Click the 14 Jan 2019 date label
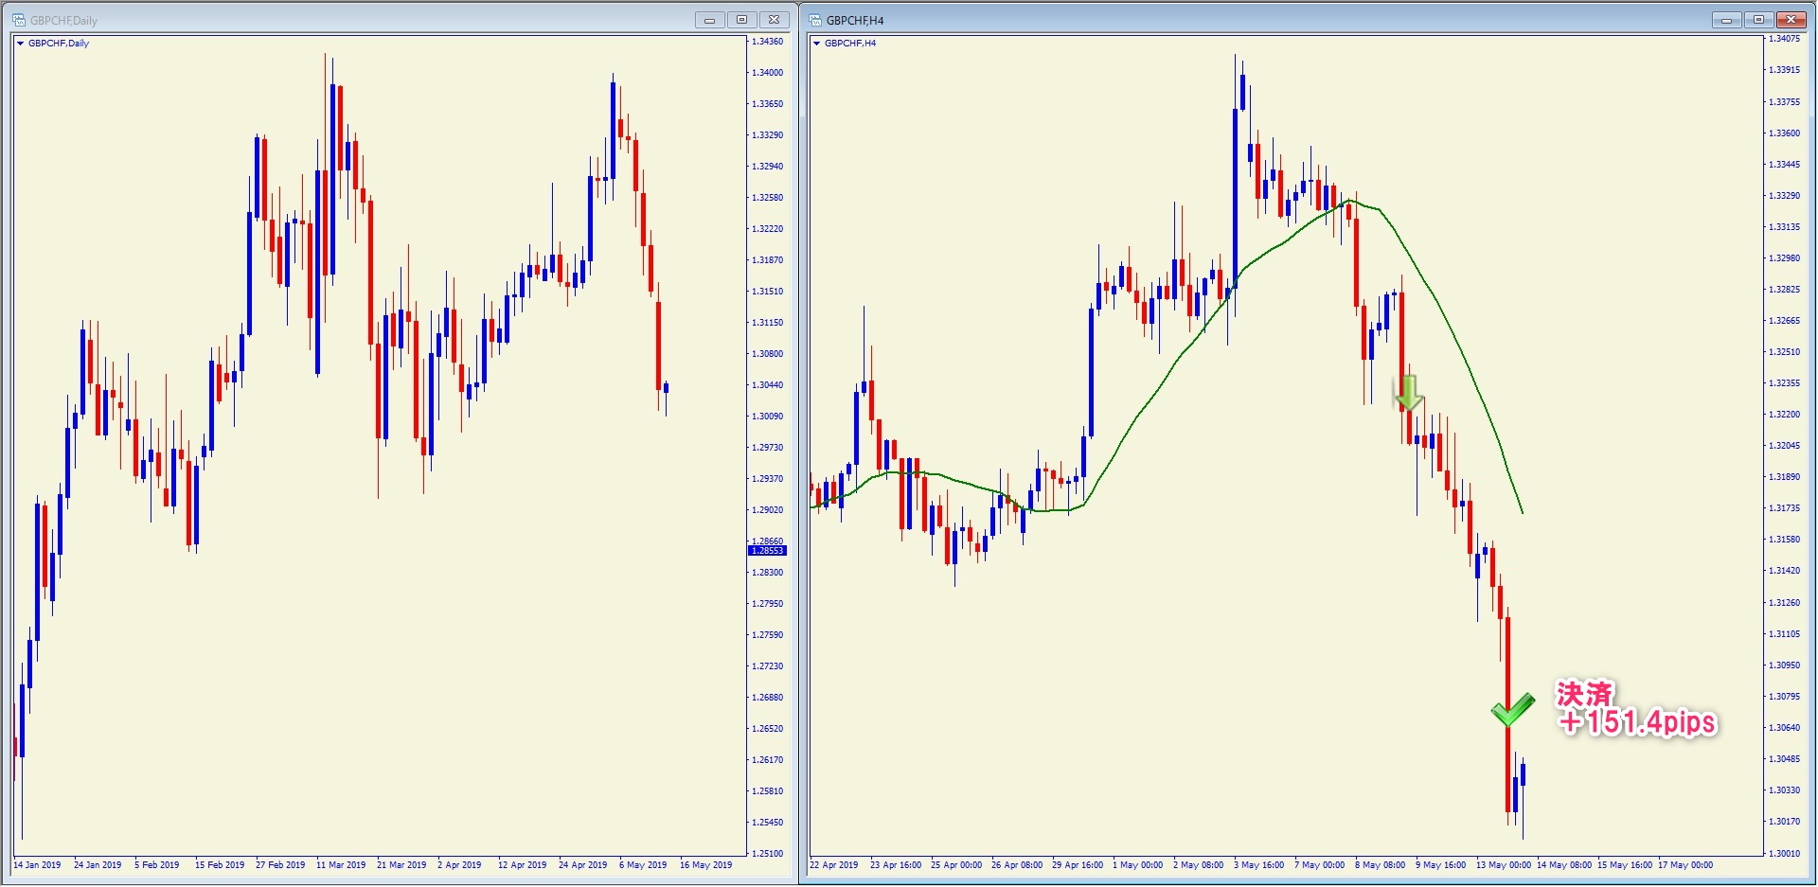Image resolution: width=1818 pixels, height=887 pixels. click(37, 865)
